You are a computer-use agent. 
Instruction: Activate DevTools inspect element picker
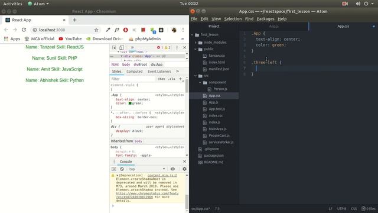pos(114,47)
